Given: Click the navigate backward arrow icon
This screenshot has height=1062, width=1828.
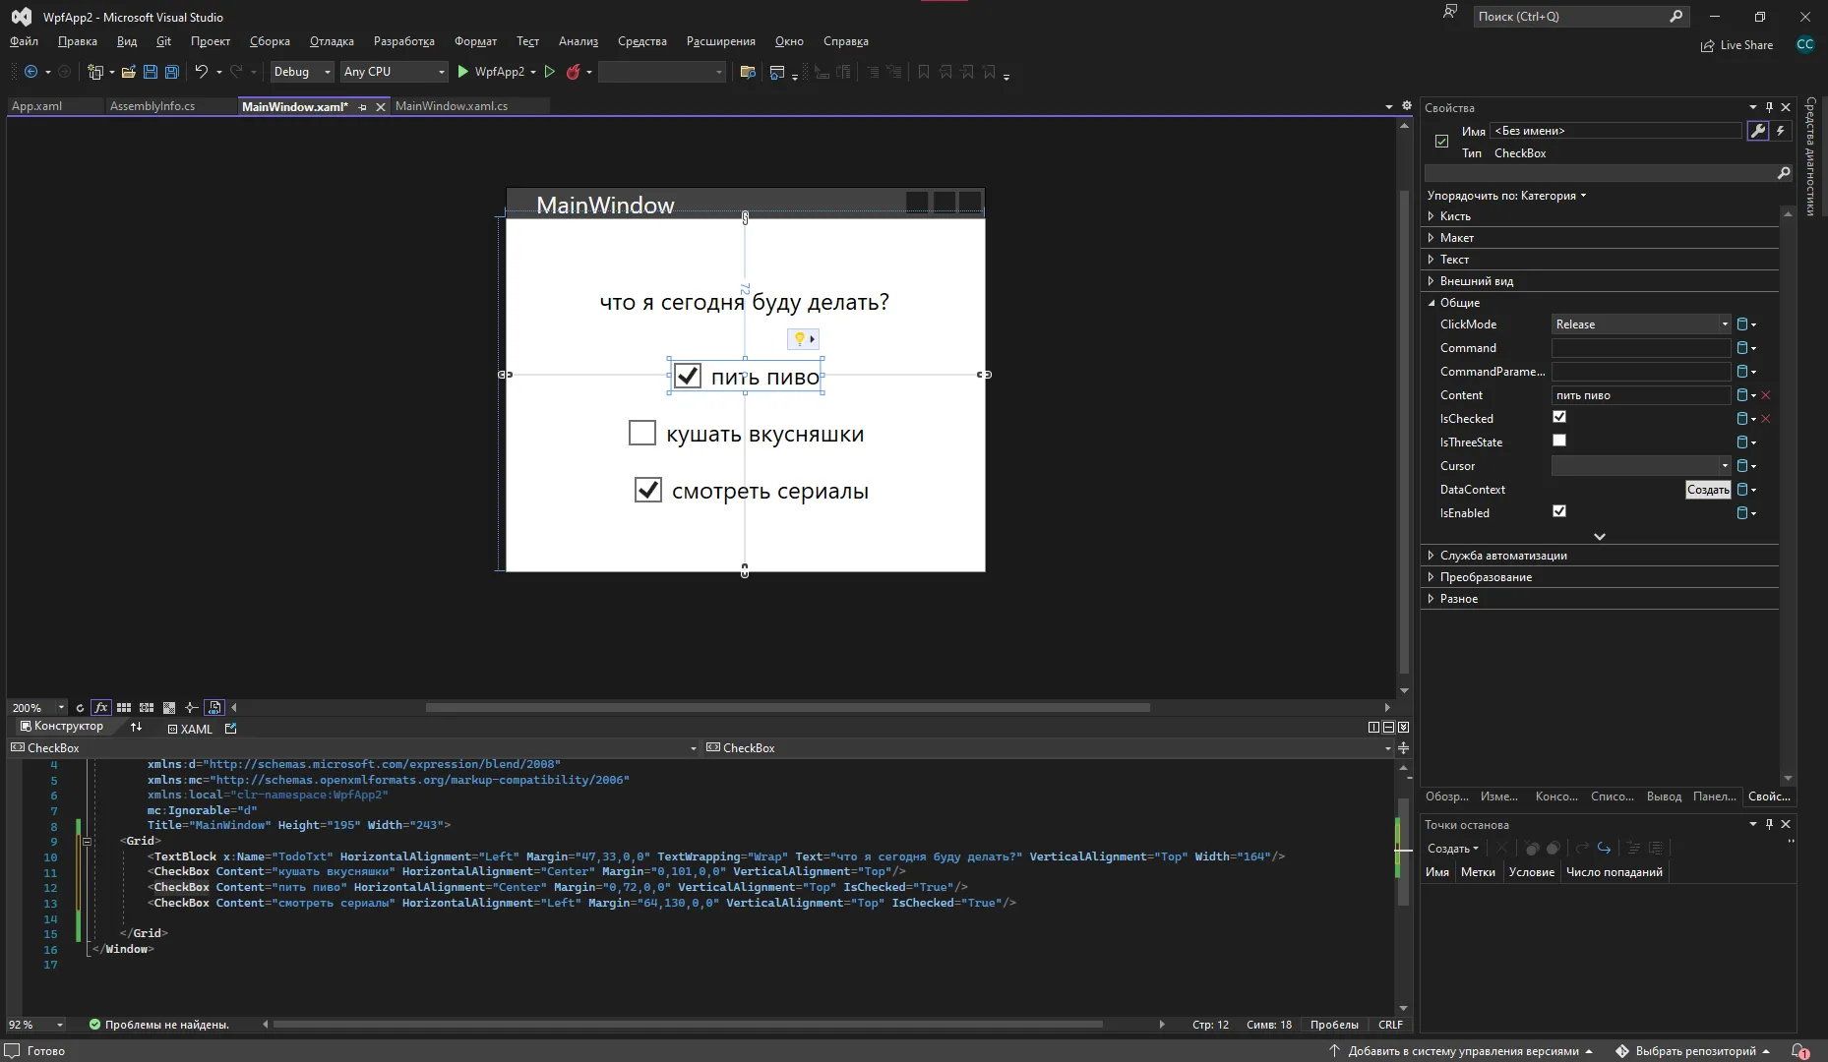Looking at the screenshot, I should 30,72.
